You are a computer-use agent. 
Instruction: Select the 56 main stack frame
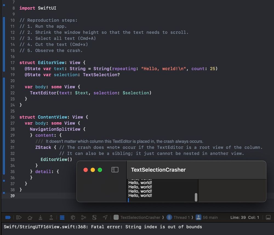(x=207, y=217)
